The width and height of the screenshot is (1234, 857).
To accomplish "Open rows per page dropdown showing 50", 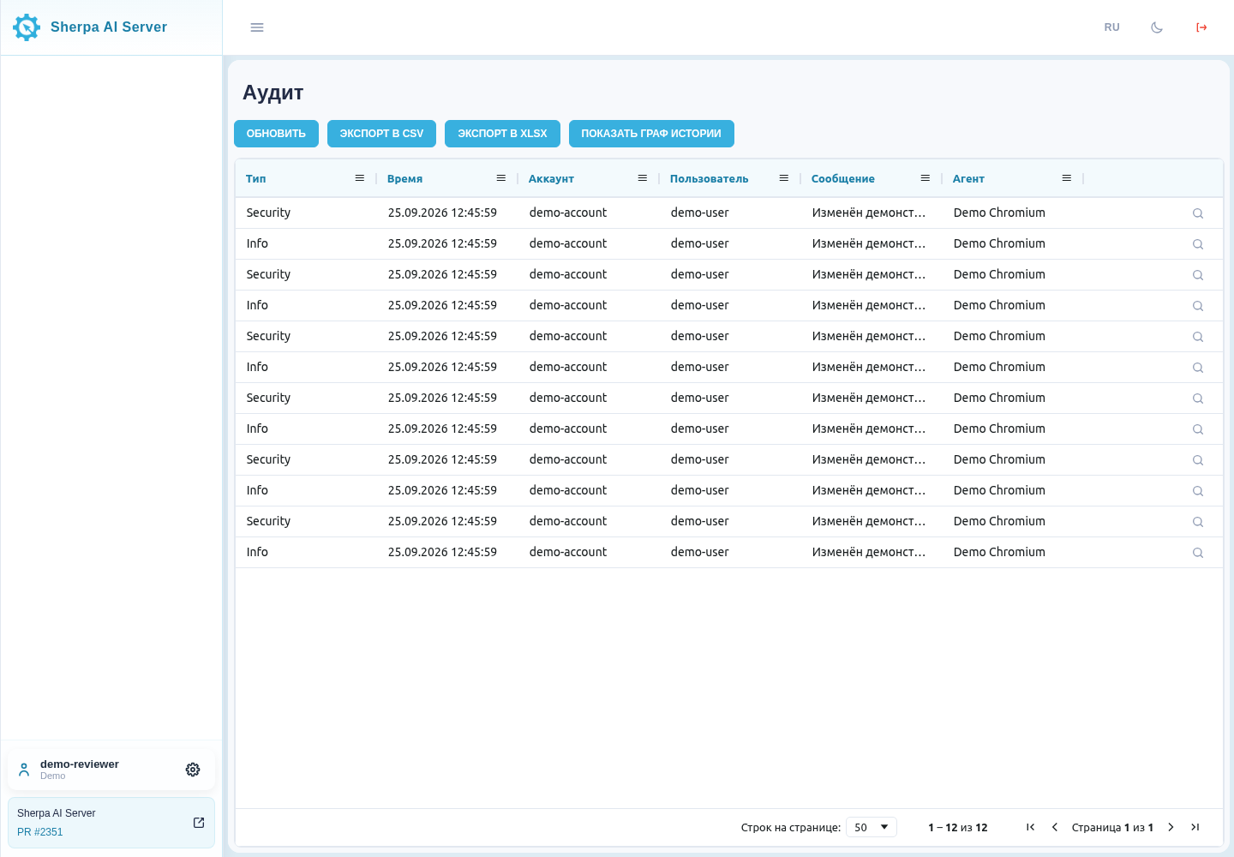I will pos(872,827).
